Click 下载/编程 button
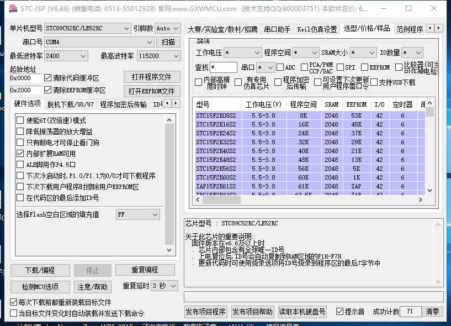Viewport: 451px width, 326px height. [40, 270]
